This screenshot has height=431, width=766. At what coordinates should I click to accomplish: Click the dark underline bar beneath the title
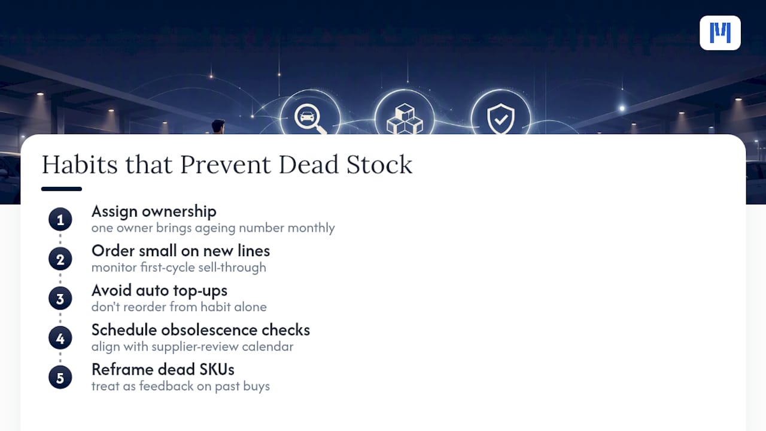(x=62, y=189)
